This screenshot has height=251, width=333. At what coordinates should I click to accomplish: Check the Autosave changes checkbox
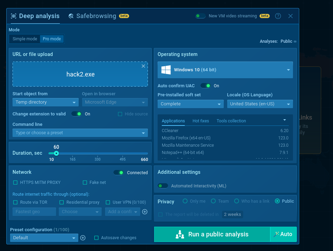[96, 238]
